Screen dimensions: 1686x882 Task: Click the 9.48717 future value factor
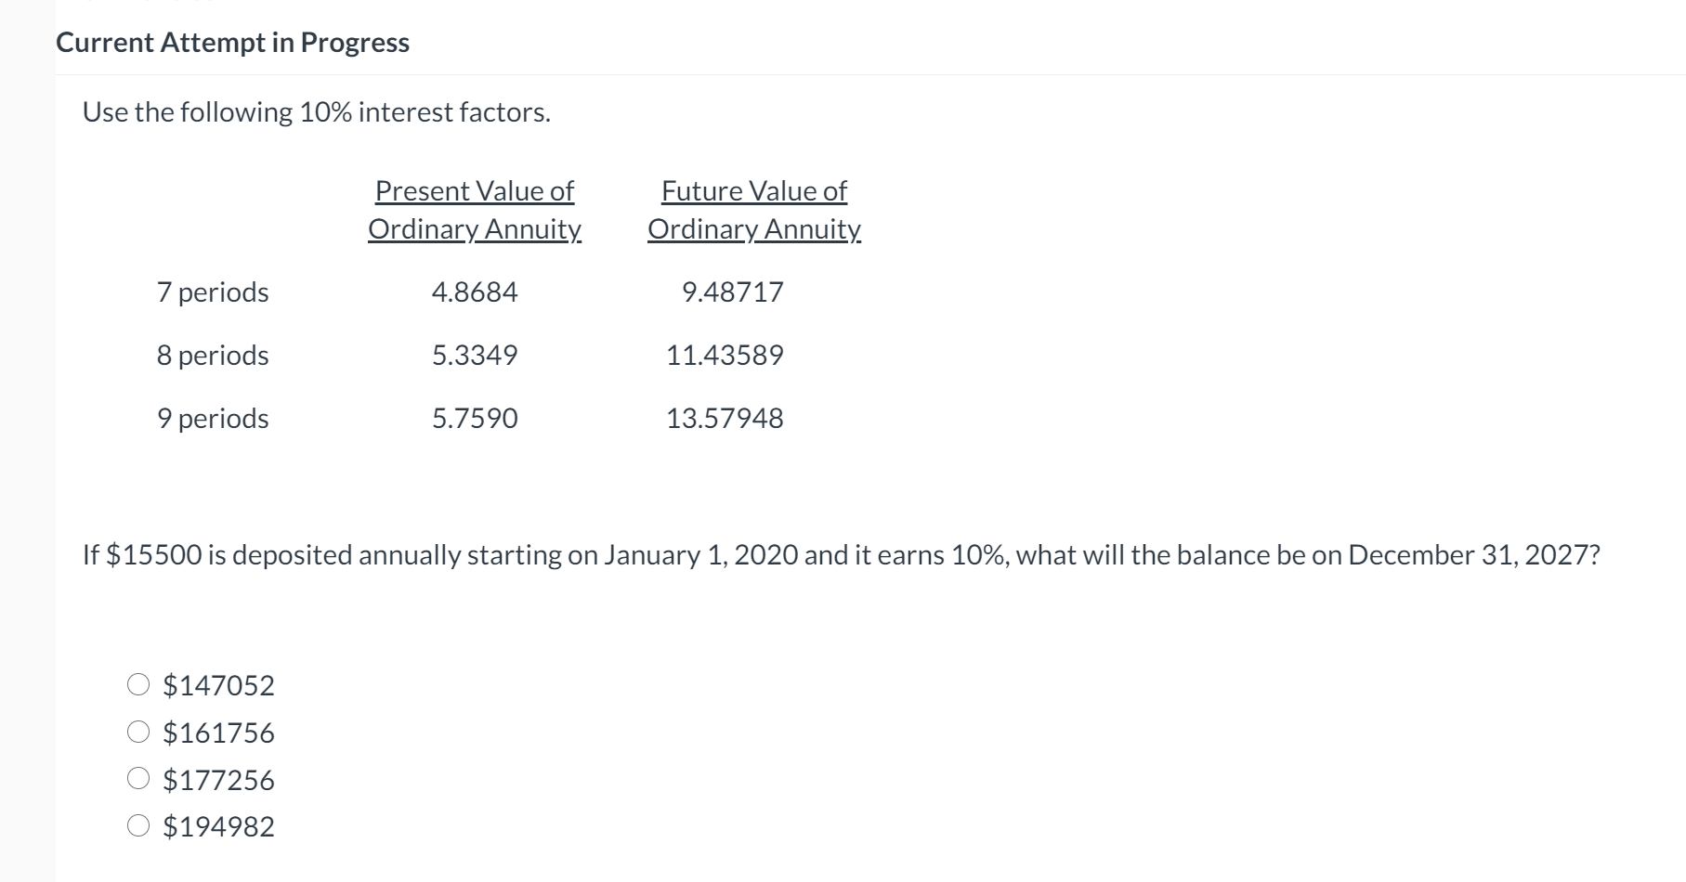click(733, 292)
